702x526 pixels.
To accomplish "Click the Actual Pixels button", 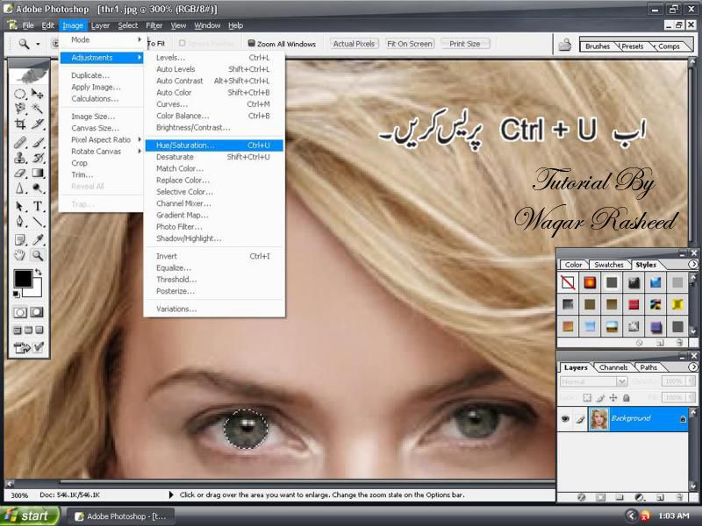I will click(x=354, y=43).
